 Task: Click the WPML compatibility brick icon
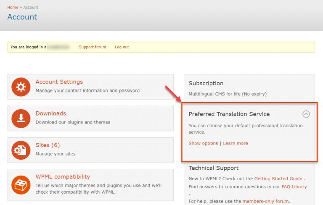[x=21, y=185]
